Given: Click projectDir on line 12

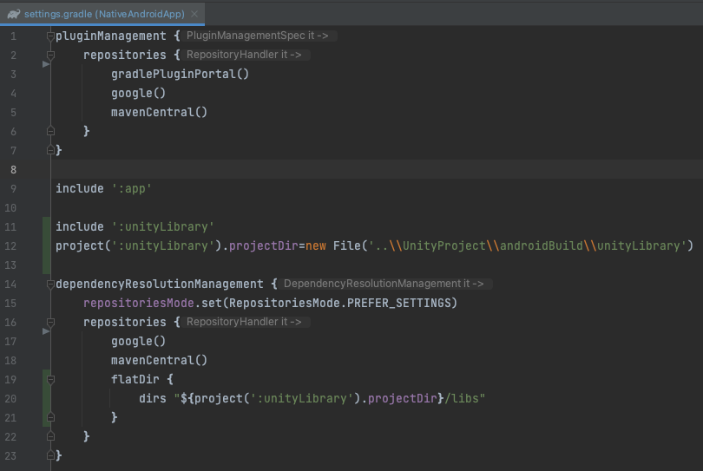Looking at the screenshot, I should pyautogui.click(x=264, y=246).
